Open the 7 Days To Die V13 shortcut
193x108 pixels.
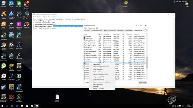tap(27, 15)
